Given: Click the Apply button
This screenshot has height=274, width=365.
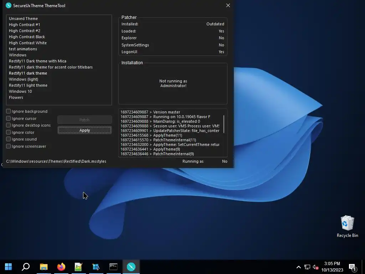Looking at the screenshot, I should (x=84, y=130).
